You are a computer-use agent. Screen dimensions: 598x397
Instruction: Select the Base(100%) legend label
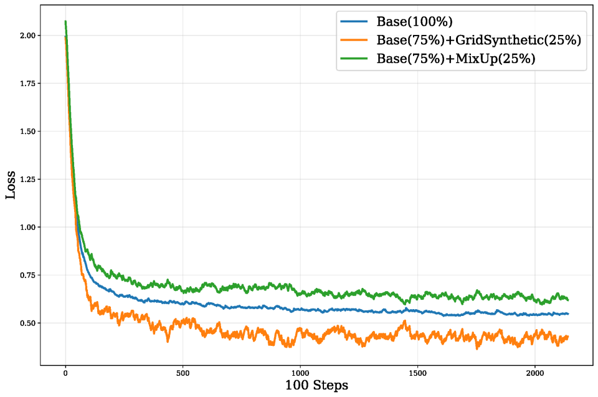pos(415,22)
